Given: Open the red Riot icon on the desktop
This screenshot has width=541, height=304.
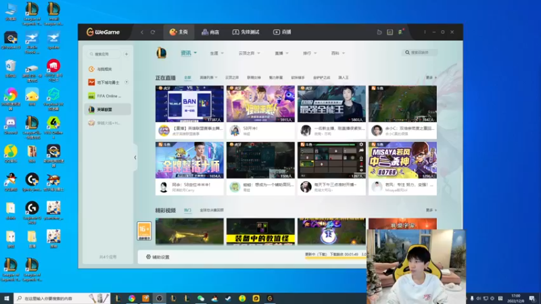Looking at the screenshot, I should [x=53, y=70].
